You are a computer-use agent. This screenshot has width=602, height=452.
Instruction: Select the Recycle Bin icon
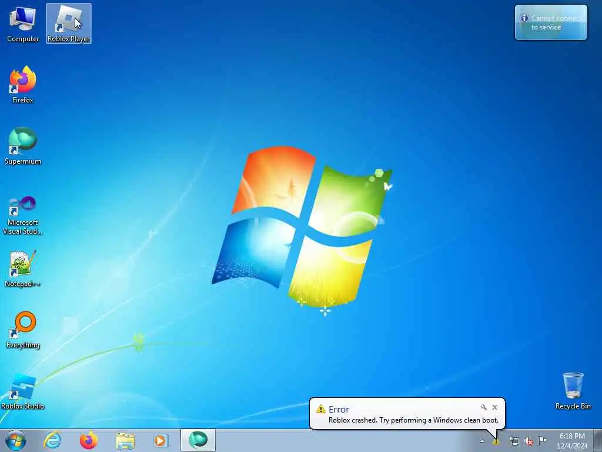(573, 391)
